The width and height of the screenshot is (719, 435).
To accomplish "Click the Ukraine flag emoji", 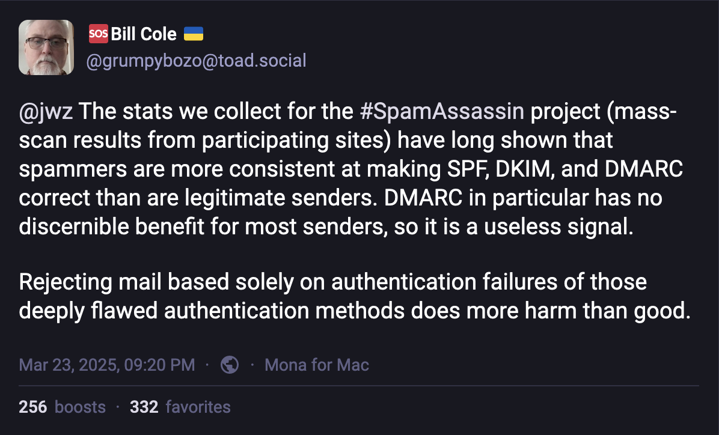I will (x=194, y=34).
